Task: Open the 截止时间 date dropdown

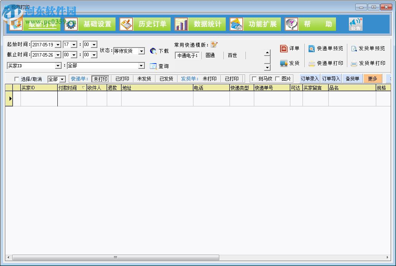Action: [58, 55]
